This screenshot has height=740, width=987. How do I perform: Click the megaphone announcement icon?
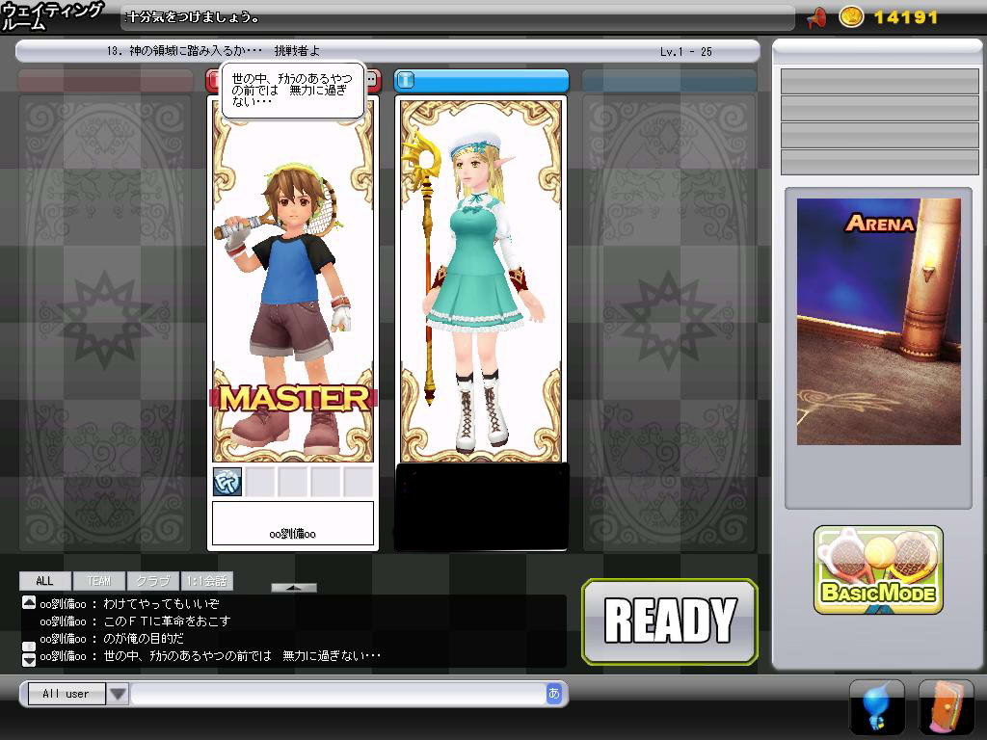click(815, 17)
